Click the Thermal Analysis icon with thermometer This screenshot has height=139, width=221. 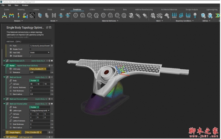[x=25, y=15]
